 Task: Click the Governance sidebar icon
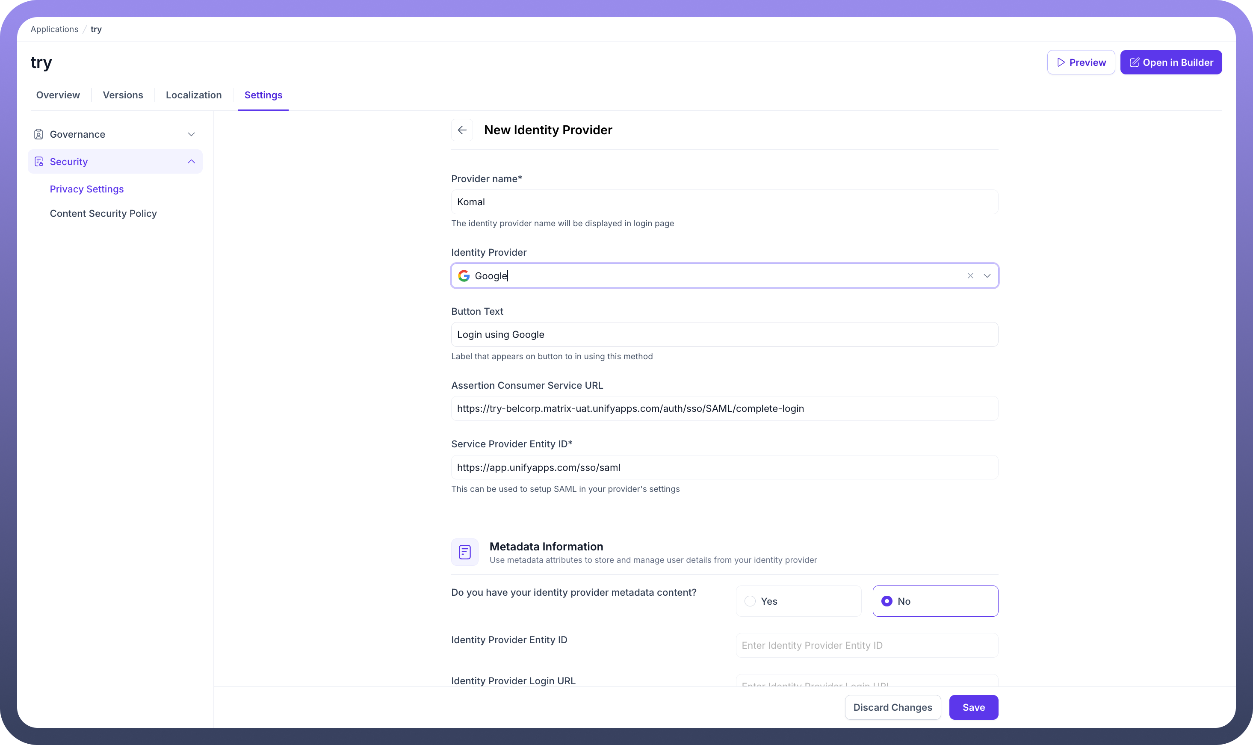click(38, 134)
